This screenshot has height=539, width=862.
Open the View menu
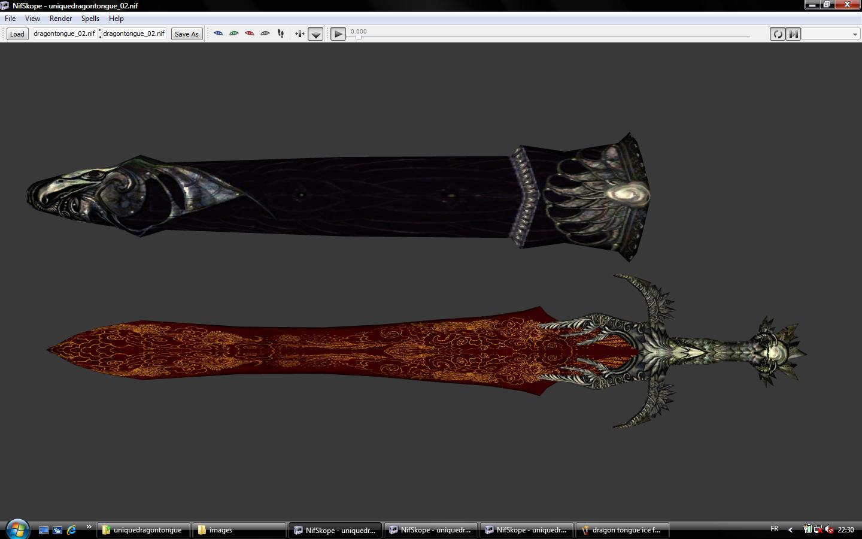pos(32,19)
